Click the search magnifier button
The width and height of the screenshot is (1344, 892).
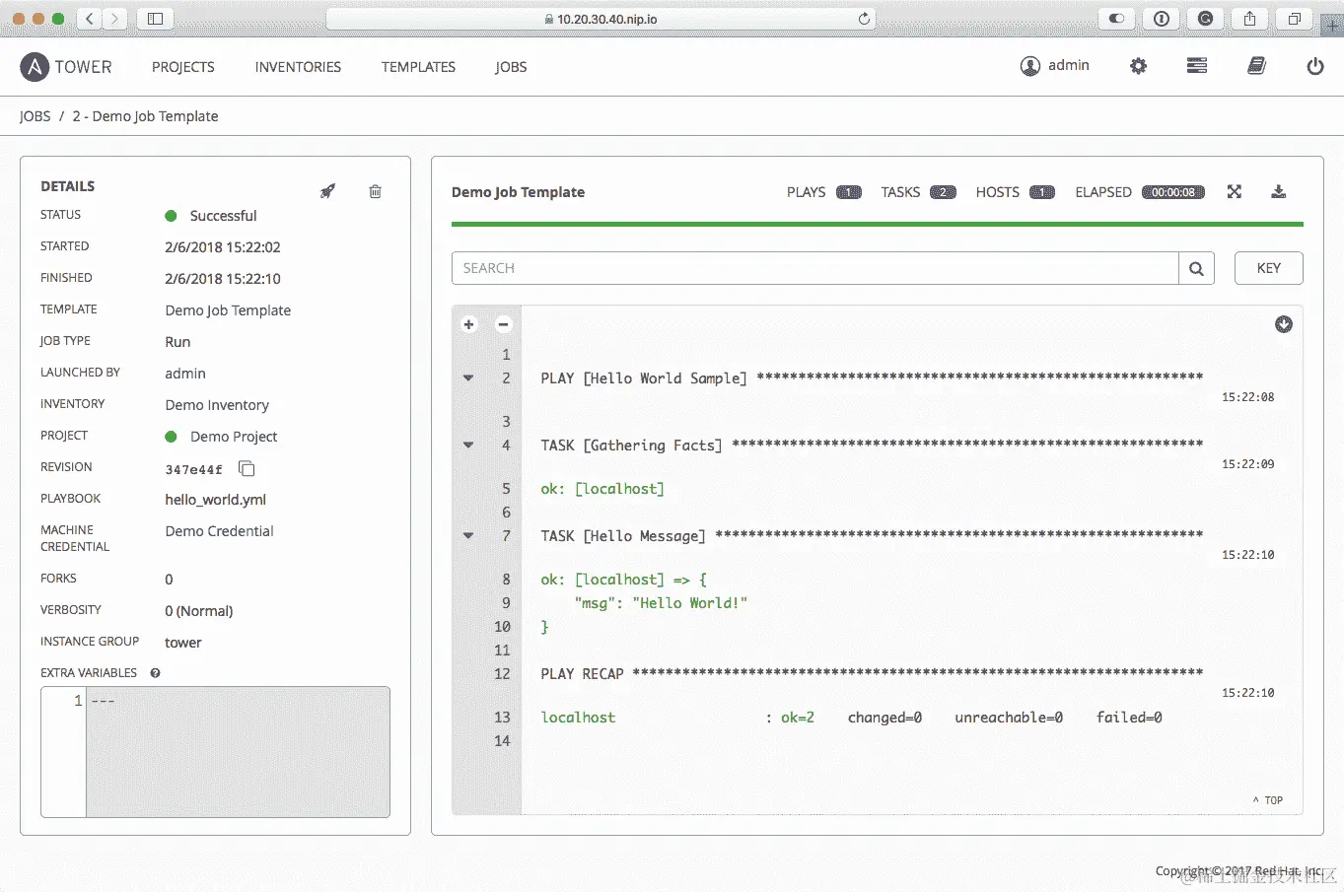click(1196, 268)
